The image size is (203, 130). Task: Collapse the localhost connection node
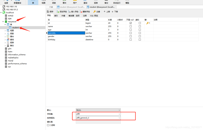(x=1, y=12)
